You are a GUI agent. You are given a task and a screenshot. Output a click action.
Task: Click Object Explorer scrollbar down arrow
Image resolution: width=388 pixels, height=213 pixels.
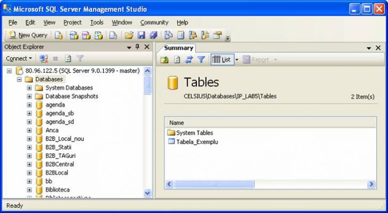[x=148, y=193]
